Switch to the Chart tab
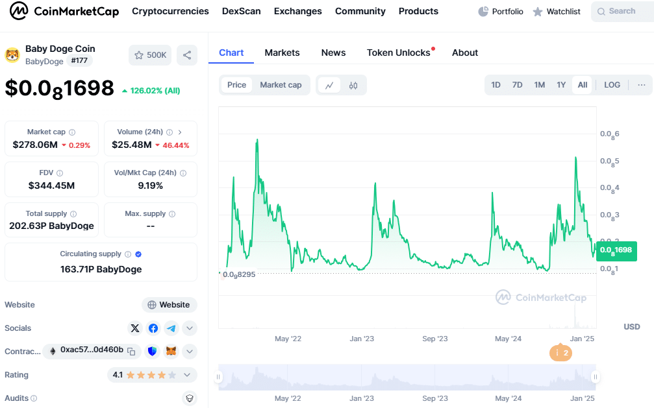654x408 pixels. pyautogui.click(x=231, y=53)
